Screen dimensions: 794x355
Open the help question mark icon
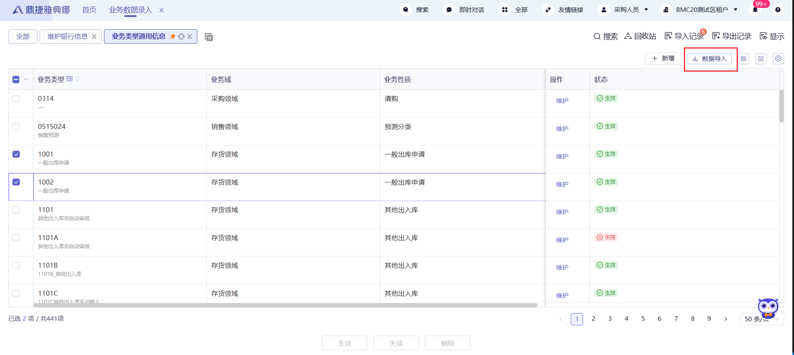pos(778,10)
